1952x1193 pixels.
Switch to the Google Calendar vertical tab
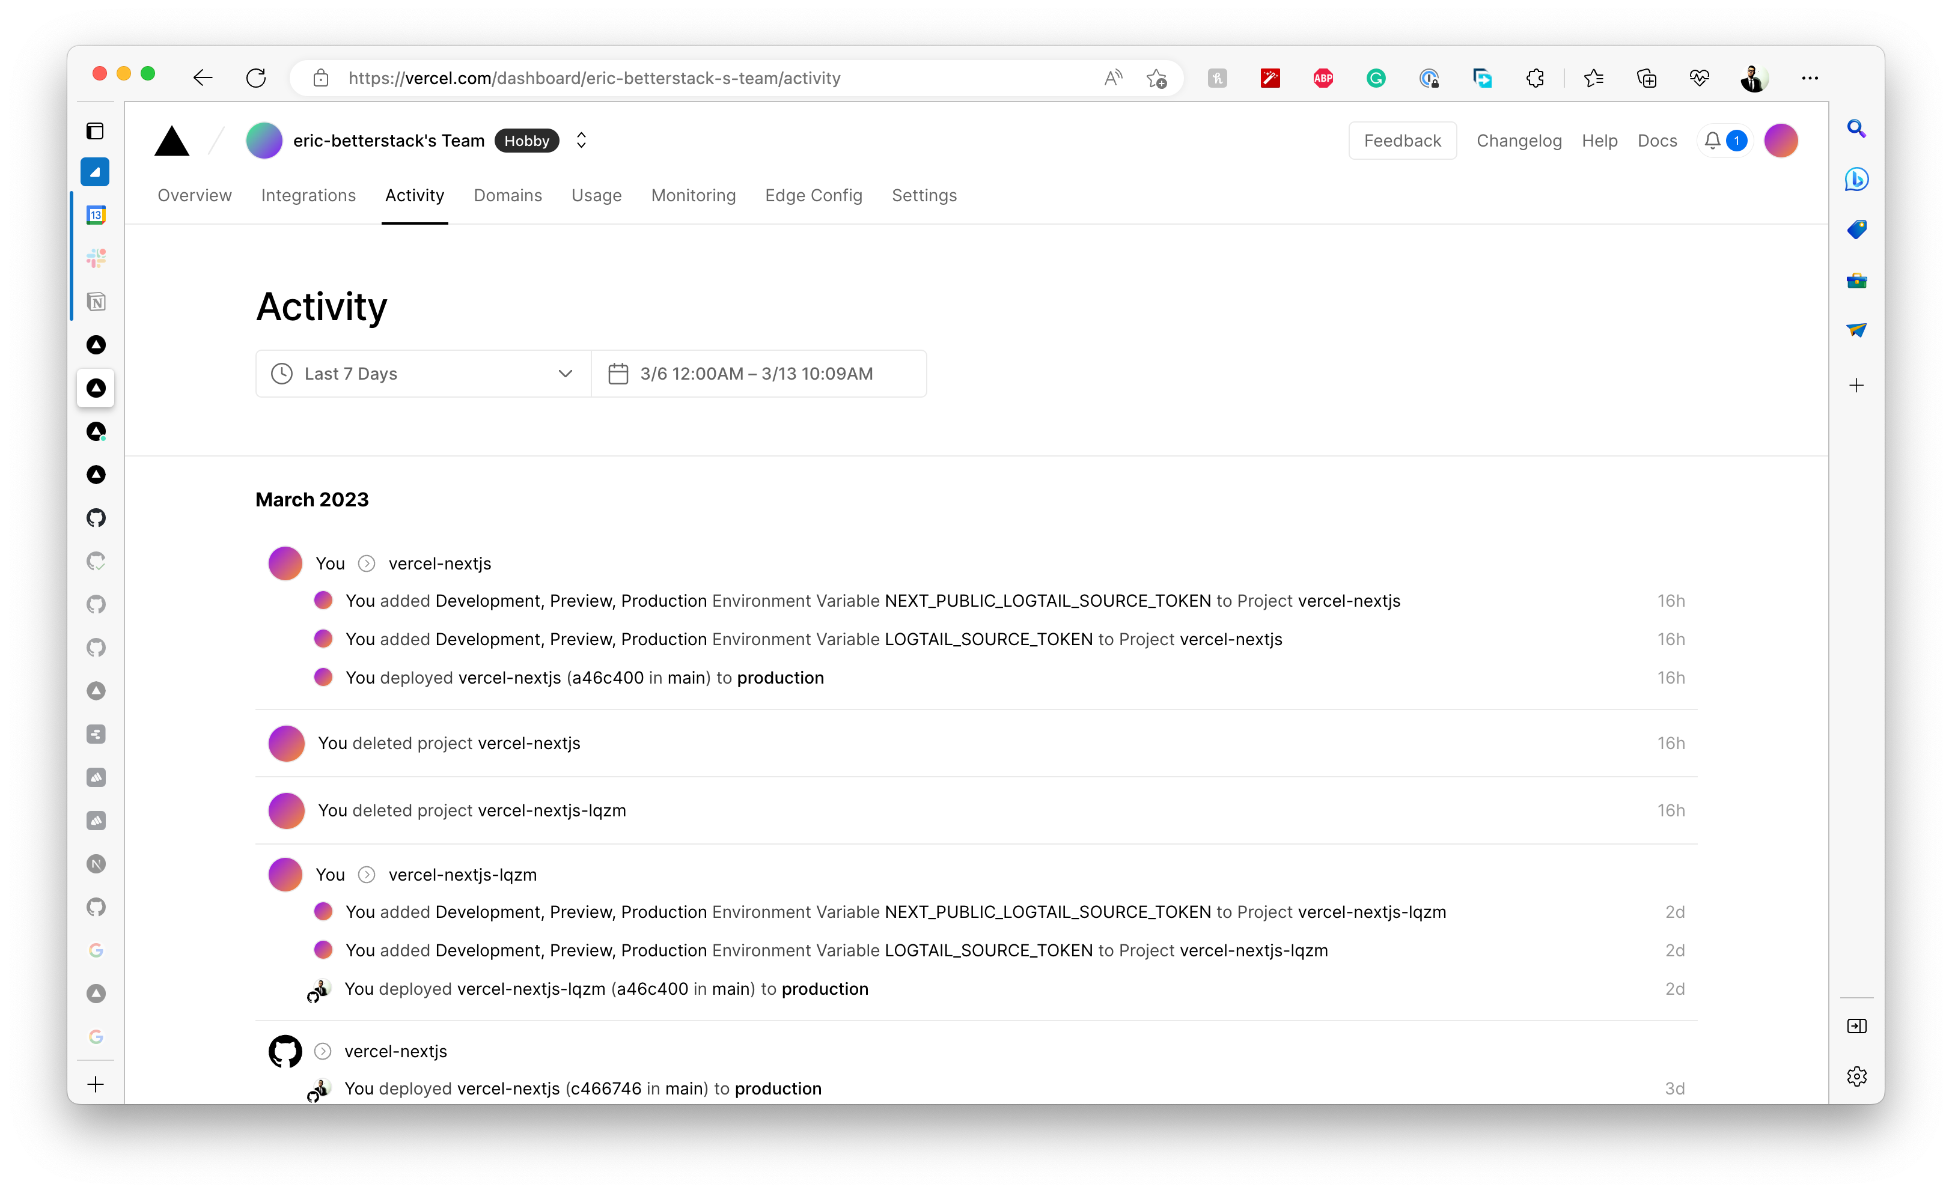(x=96, y=215)
